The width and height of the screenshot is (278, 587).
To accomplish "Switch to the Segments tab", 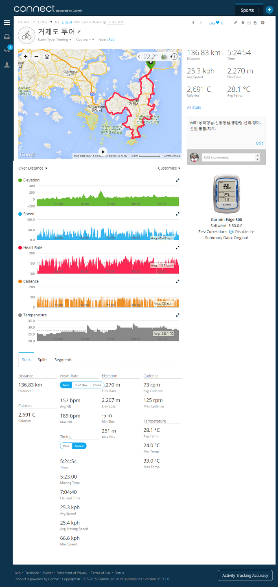I will pyautogui.click(x=63, y=360).
